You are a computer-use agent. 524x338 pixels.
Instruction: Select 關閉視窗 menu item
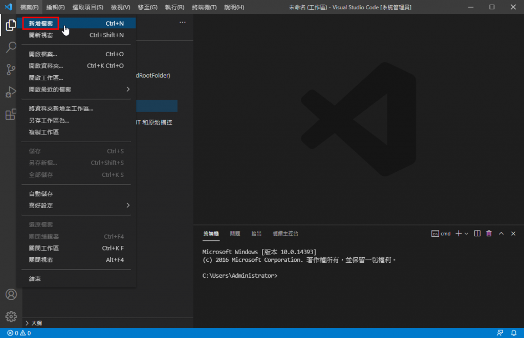click(x=76, y=260)
